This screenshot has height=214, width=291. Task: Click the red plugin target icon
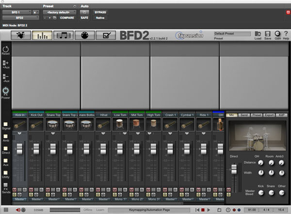[288, 13]
